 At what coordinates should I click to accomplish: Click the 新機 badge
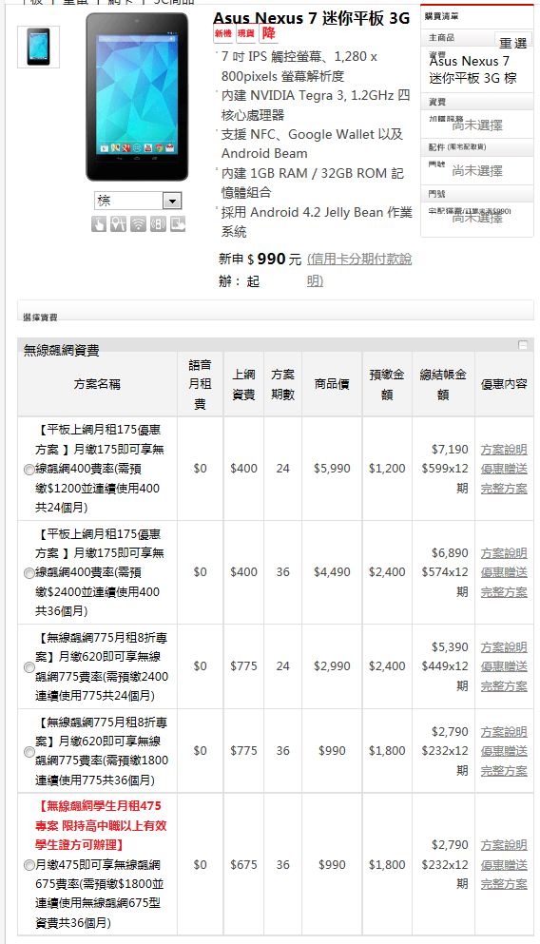[223, 33]
